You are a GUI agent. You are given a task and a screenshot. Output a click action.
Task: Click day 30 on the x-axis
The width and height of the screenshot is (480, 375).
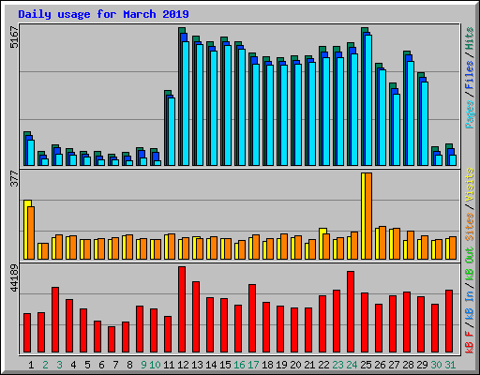436,365
